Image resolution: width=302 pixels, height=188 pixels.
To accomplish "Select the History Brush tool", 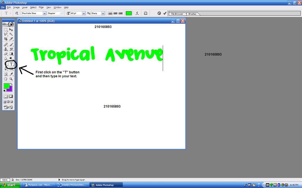I will click(x=11, y=49).
